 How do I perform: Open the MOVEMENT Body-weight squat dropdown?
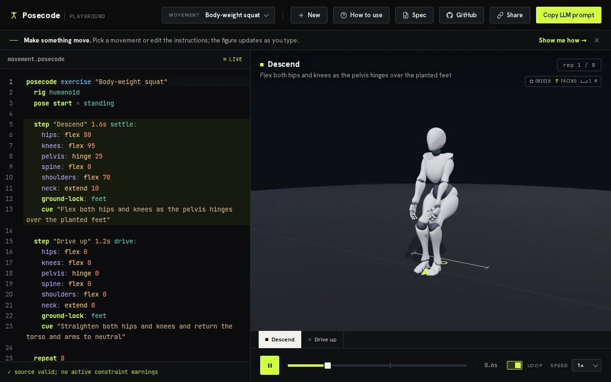(x=218, y=15)
